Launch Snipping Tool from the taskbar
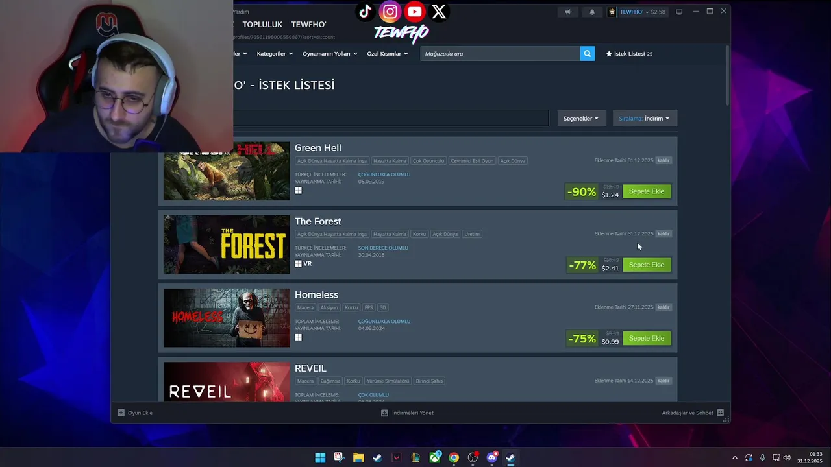The image size is (831, 467). (339, 458)
